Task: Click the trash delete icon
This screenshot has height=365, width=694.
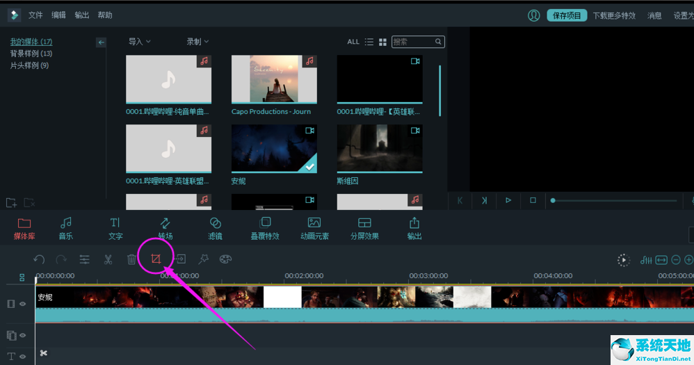Action: [131, 259]
